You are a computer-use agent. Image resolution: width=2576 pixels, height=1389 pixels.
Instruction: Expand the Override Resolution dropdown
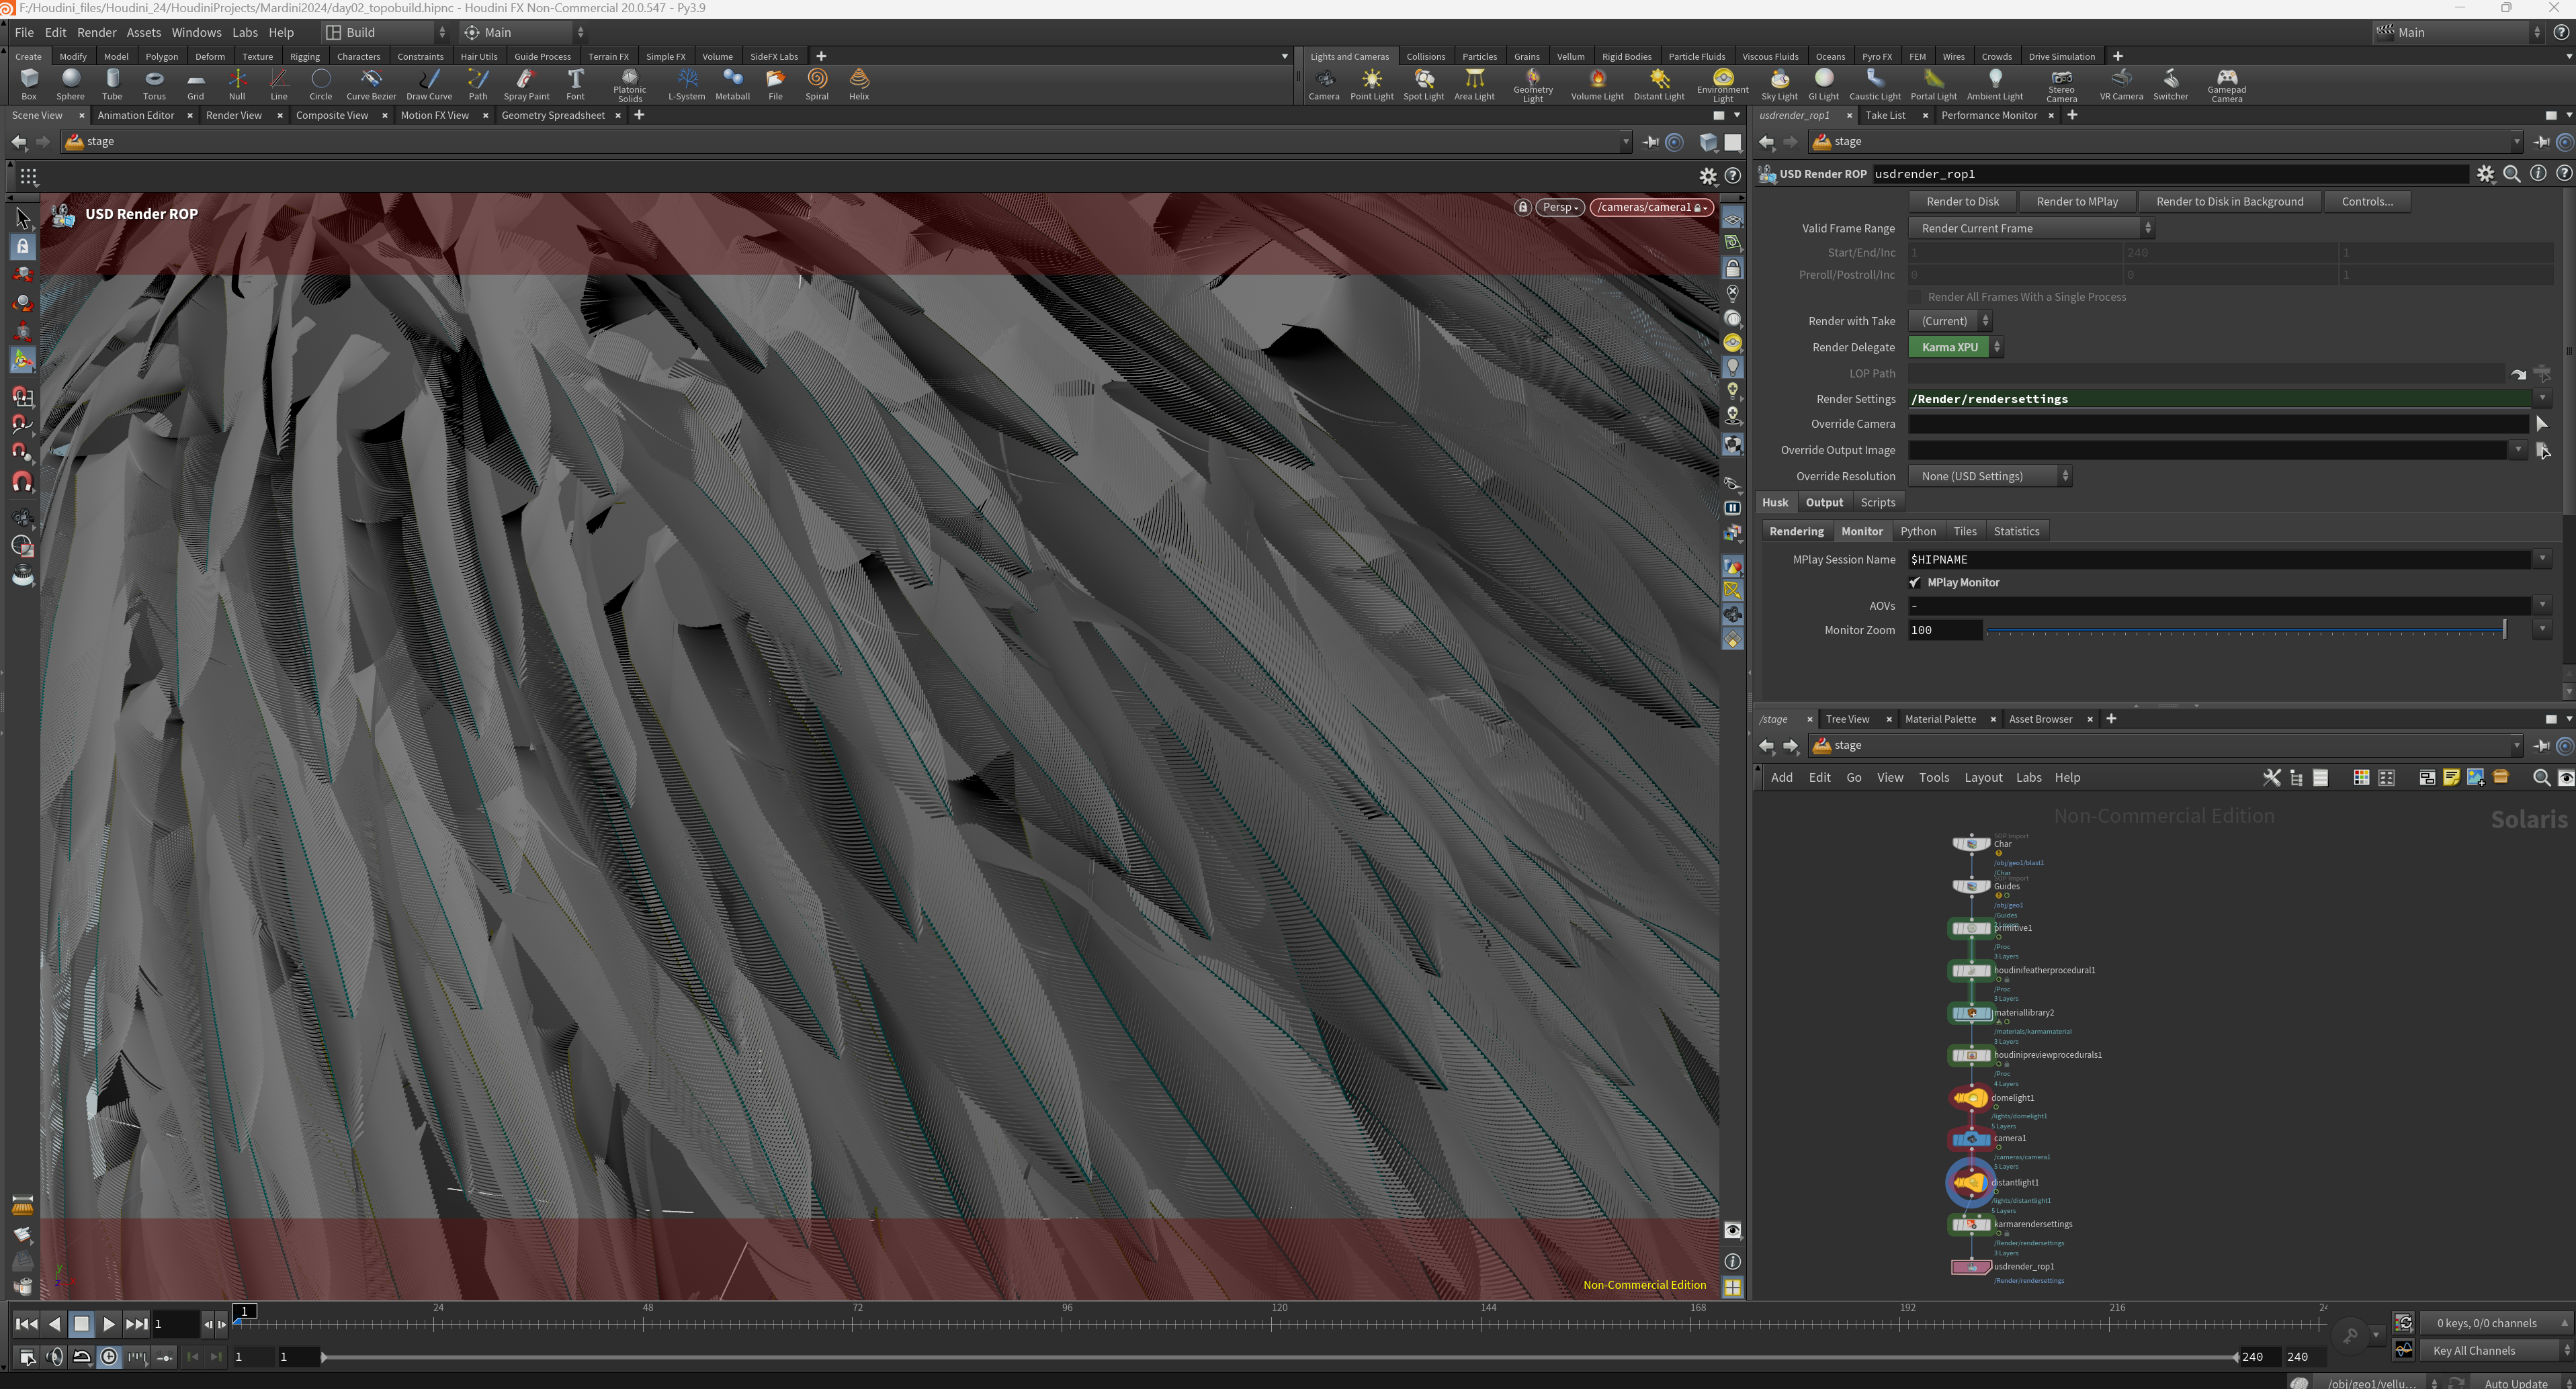1990,476
